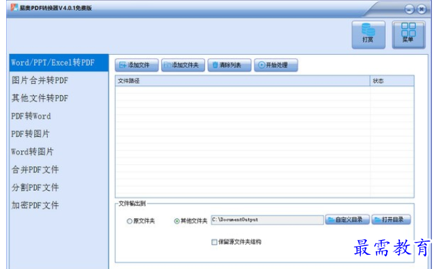The width and height of the screenshot is (436, 269).
Task: Minimize the converter window
Action: pyautogui.click(x=410, y=9)
